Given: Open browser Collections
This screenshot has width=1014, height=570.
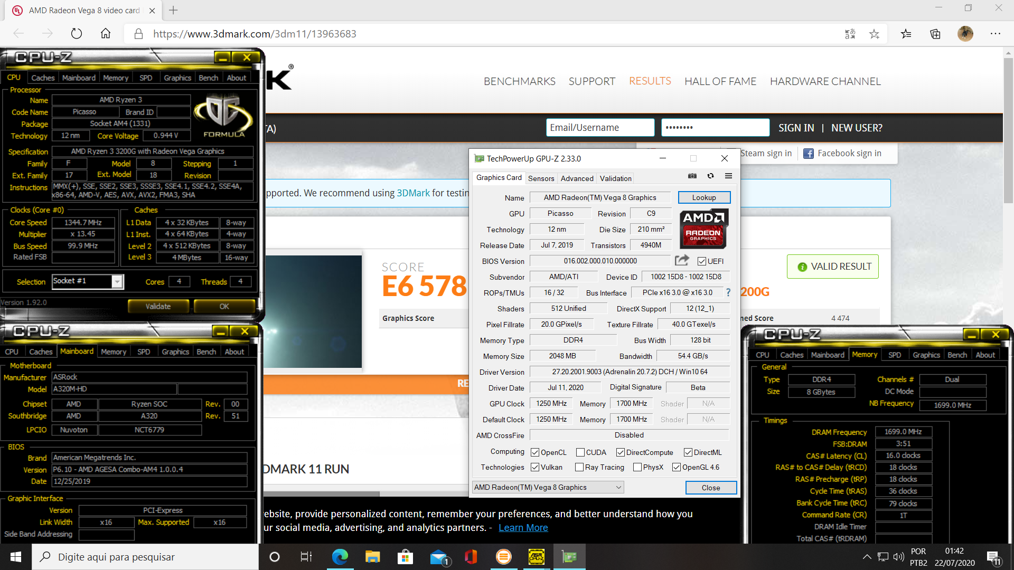Looking at the screenshot, I should coord(935,34).
